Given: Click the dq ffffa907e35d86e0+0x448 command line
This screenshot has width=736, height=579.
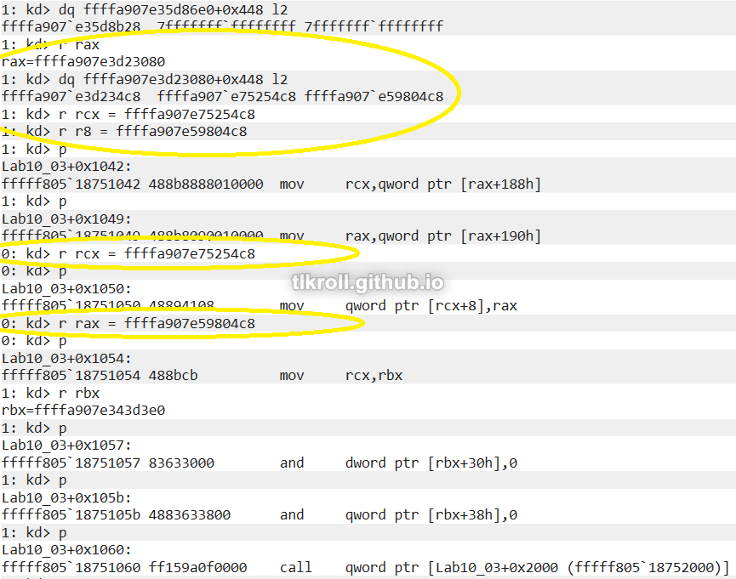Looking at the screenshot, I should (x=145, y=9).
